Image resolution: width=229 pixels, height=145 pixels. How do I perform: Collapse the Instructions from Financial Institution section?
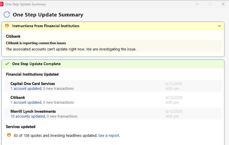[219, 26]
